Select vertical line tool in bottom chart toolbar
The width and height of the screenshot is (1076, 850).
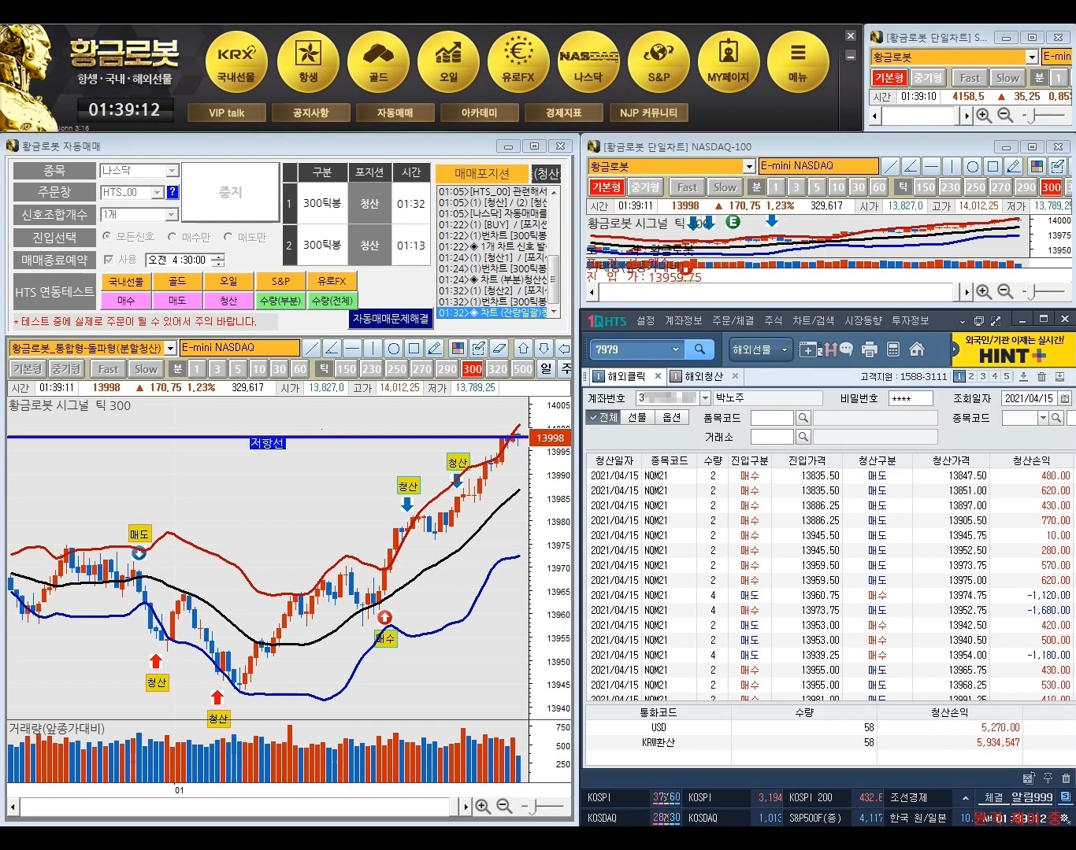coord(373,348)
